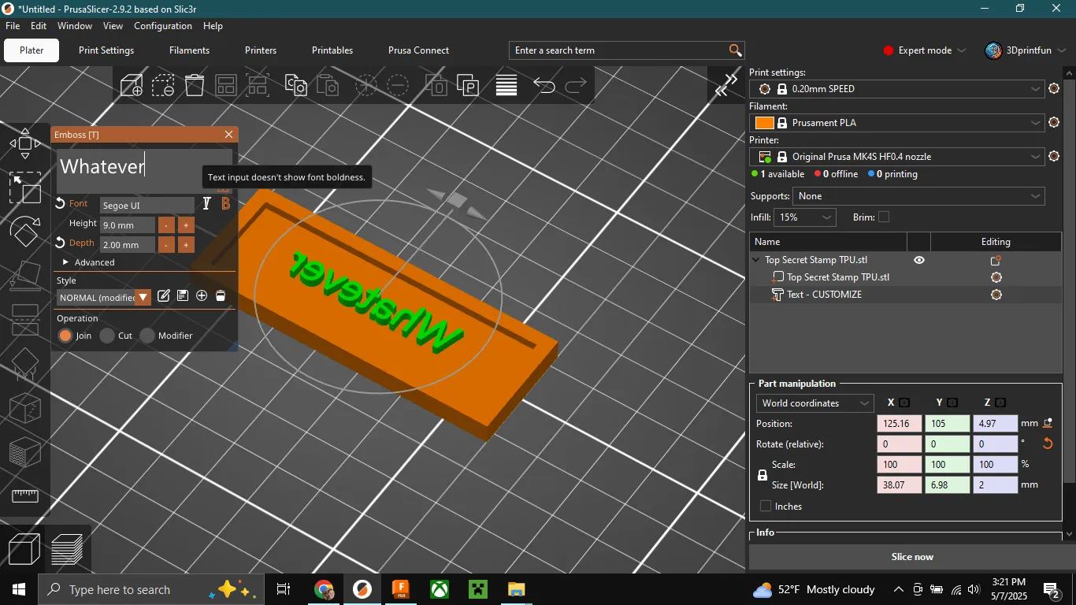Select the Scale tool in left sidebar
1076x605 pixels.
tap(25, 188)
